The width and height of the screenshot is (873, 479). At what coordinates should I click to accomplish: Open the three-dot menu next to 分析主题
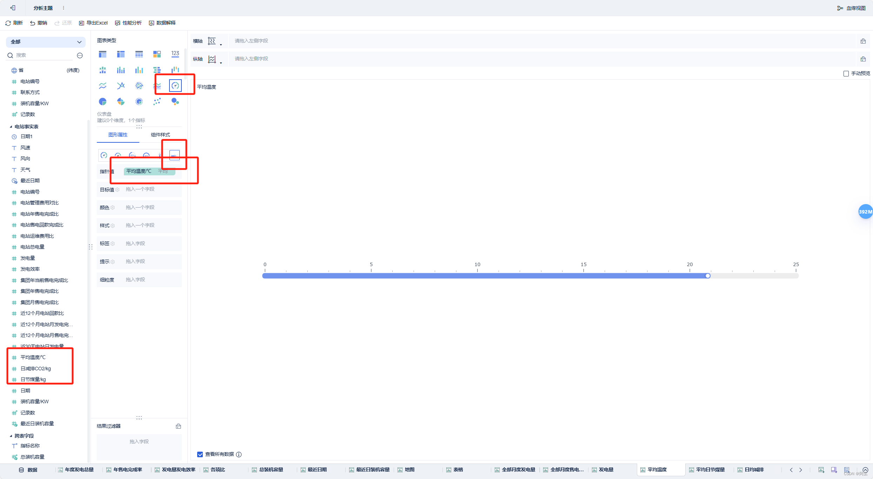click(x=64, y=8)
